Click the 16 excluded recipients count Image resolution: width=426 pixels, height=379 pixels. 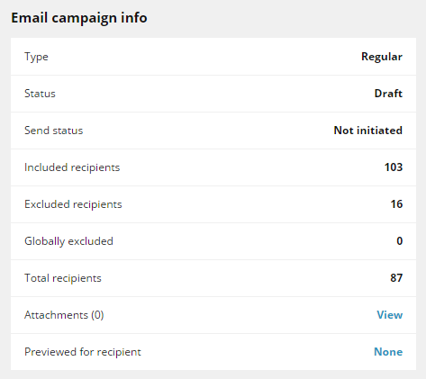click(x=396, y=204)
